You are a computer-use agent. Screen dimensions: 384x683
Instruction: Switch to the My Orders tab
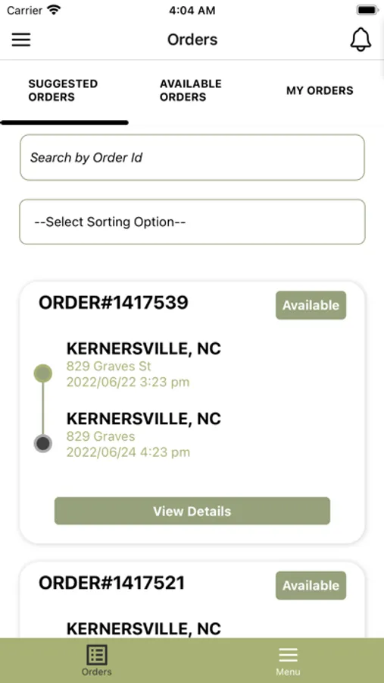pos(320,90)
